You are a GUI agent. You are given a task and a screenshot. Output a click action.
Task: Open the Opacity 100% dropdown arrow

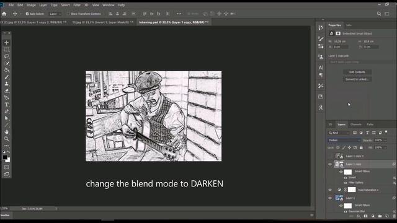(x=385, y=140)
